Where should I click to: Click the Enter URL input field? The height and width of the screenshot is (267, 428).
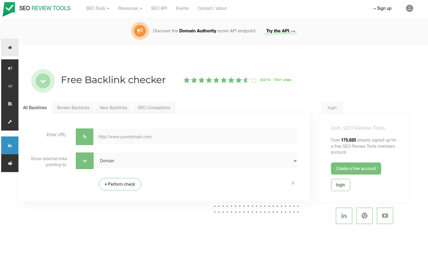[x=196, y=137]
